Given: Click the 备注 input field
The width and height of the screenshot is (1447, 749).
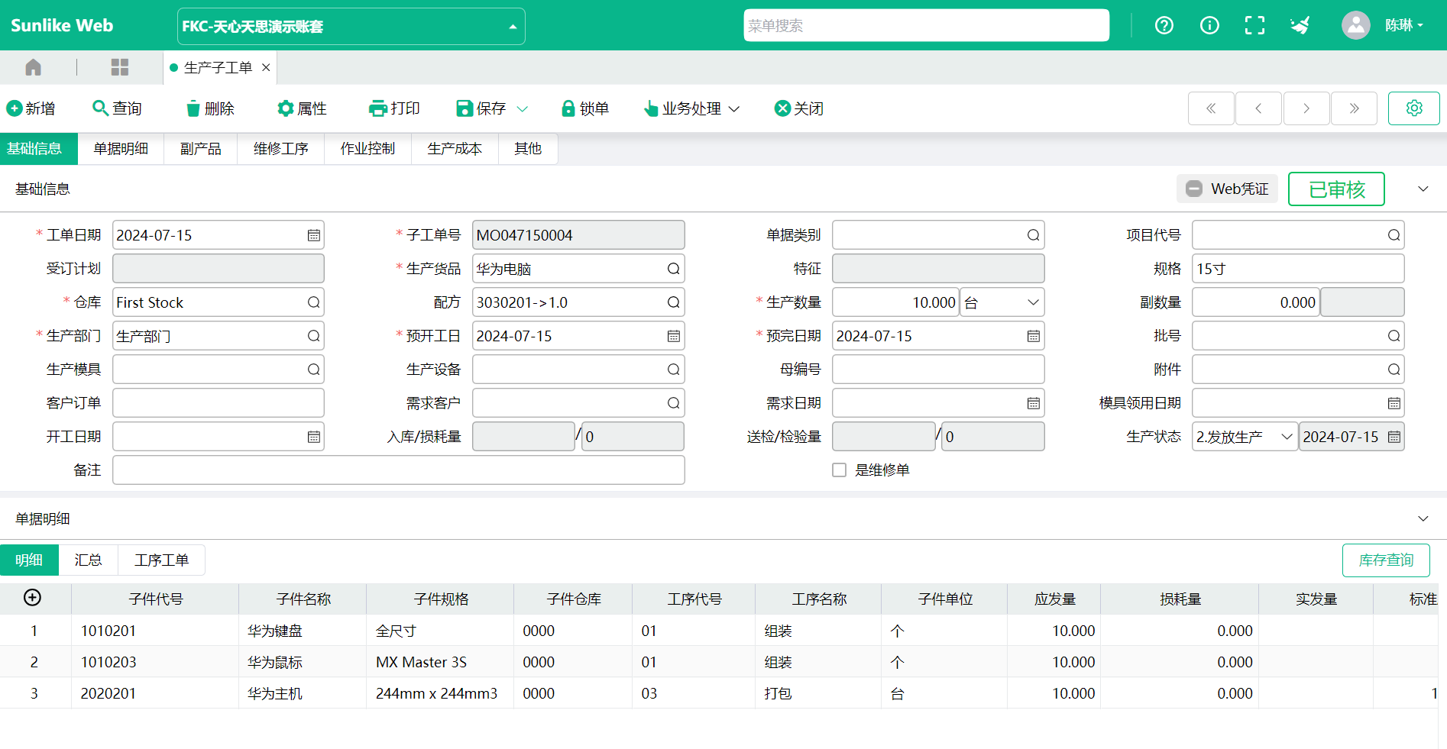Looking at the screenshot, I should (x=398, y=470).
